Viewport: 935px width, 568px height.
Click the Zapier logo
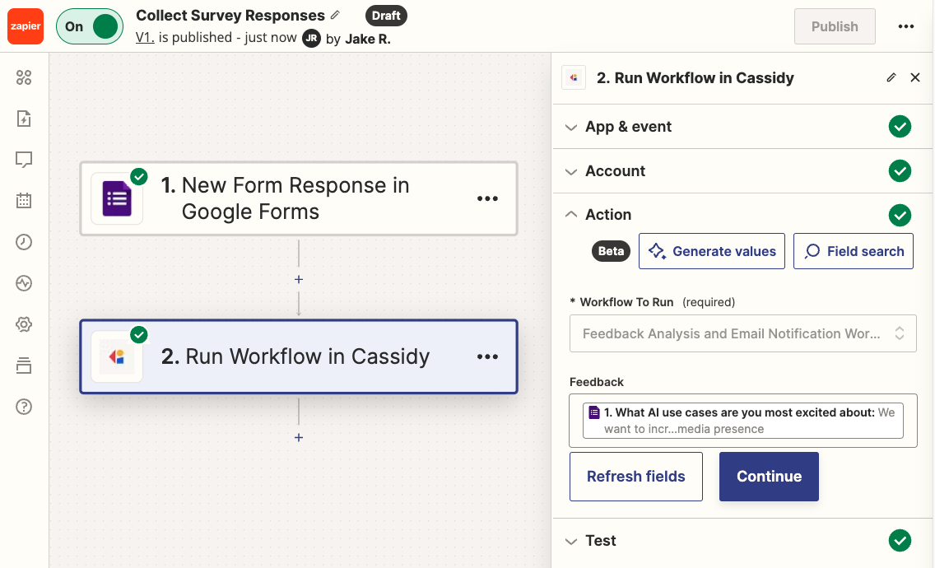(26, 26)
